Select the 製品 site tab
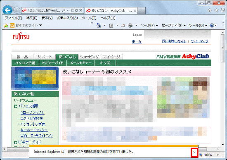The width and height of the screenshot is (227, 160). click(22, 57)
